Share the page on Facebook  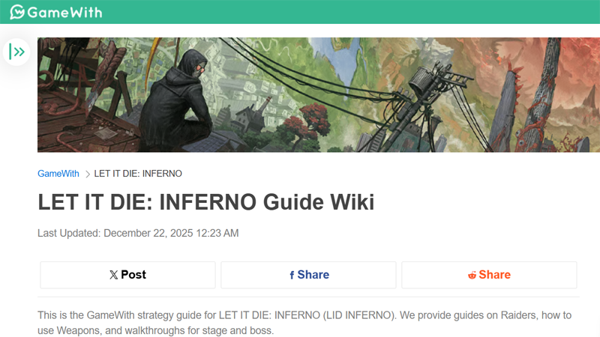[x=308, y=275]
